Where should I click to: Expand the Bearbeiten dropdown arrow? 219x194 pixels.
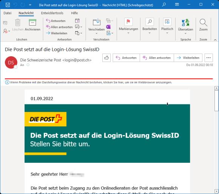point(150,33)
